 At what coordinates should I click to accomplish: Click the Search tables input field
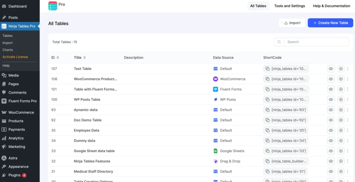click(312, 42)
